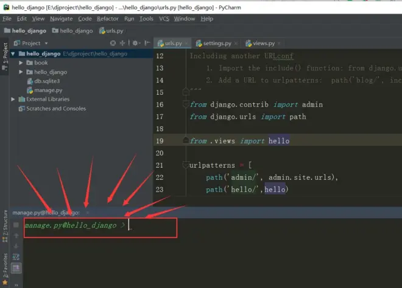Click the stop square in manage.py console
This screenshot has width=402, height=288.
[16, 225]
